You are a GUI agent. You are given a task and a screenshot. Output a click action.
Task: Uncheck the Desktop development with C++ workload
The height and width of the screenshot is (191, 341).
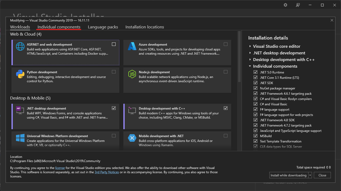click(226, 108)
